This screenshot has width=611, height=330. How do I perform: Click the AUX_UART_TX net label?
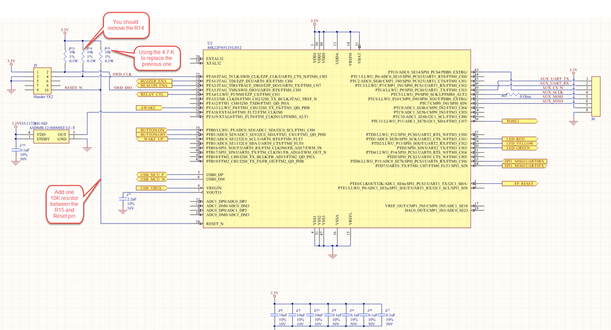tap(554, 79)
